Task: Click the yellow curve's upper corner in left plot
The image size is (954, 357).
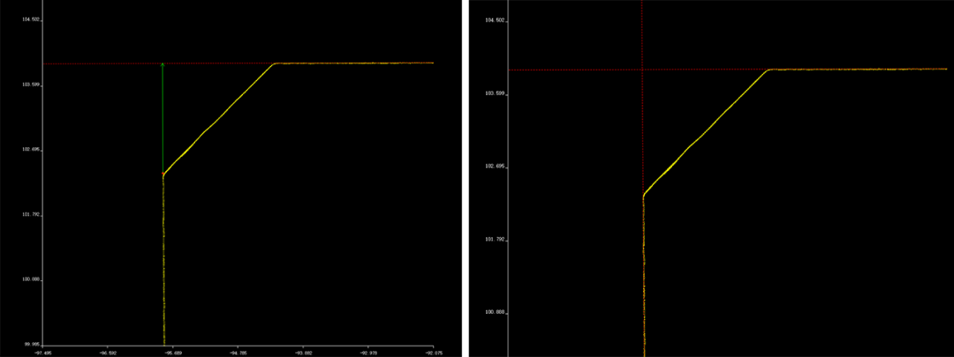Action: 275,63
